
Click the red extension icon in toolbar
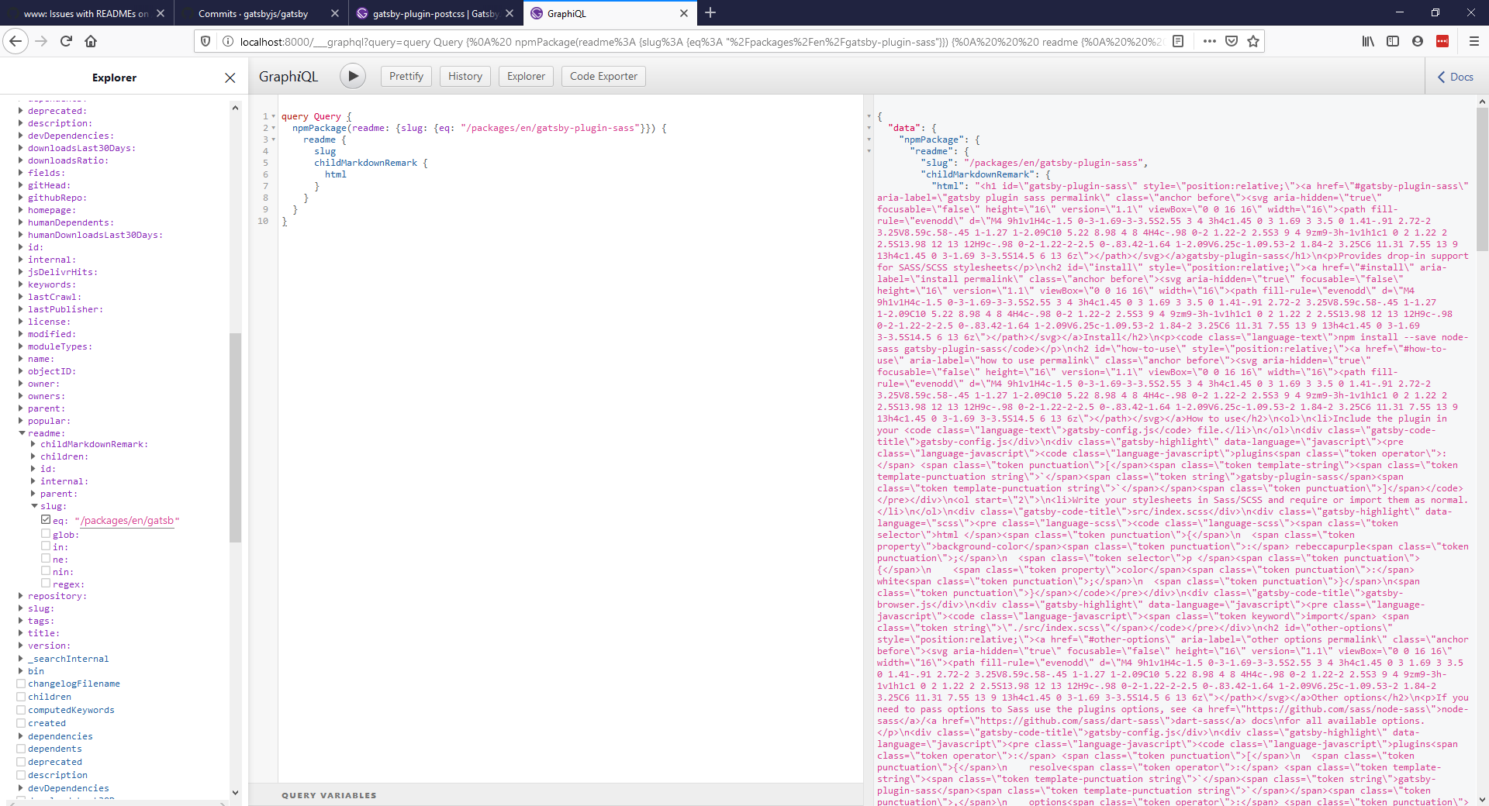1442,41
